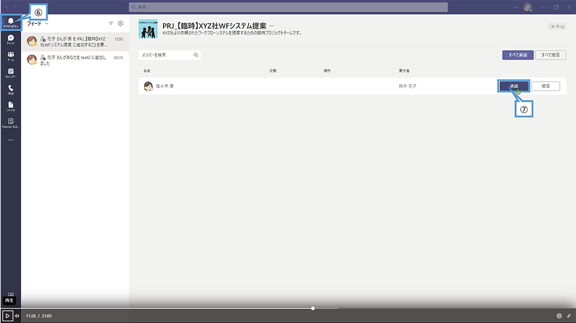Open the Activity bell in sidebar
This screenshot has height=323, width=576.
click(10, 22)
